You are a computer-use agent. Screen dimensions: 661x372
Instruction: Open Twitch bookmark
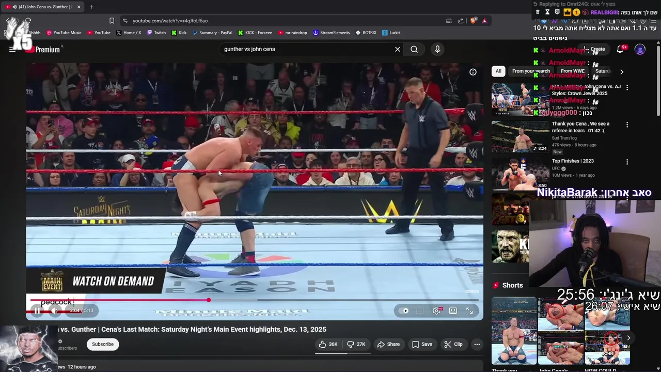coord(156,33)
